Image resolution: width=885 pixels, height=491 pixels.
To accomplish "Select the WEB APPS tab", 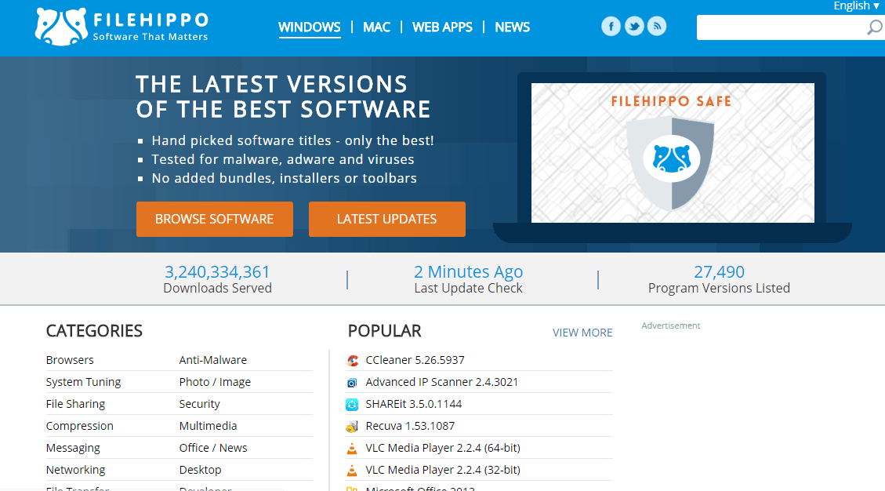I will point(442,27).
